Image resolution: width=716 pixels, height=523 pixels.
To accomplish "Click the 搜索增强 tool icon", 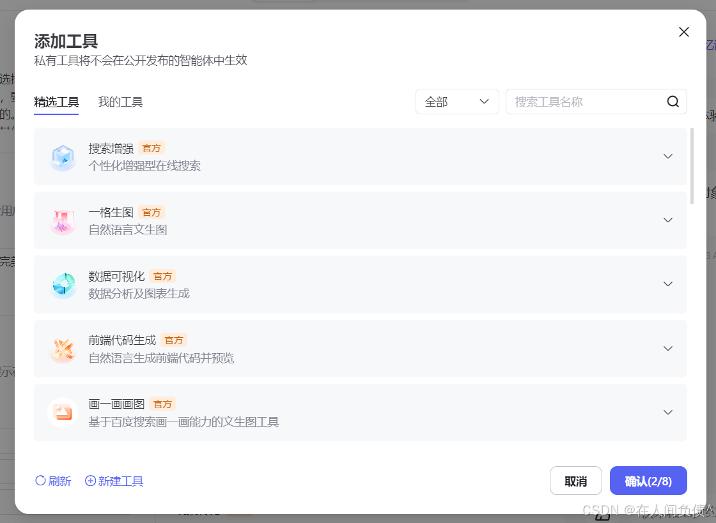I will click(x=63, y=156).
